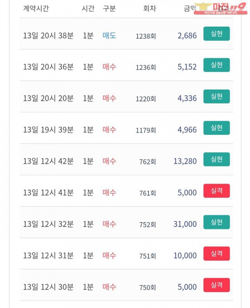This screenshot has height=308, width=250.
Task: Click the 구분 column header
Action: (x=109, y=8)
